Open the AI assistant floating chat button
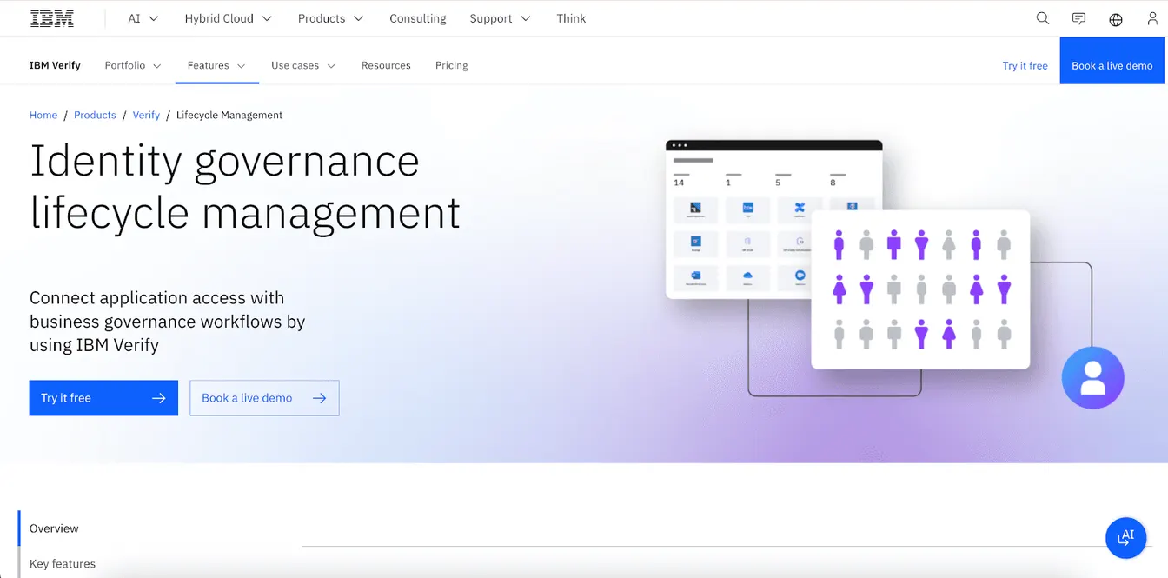This screenshot has height=578, width=1168. (1126, 538)
